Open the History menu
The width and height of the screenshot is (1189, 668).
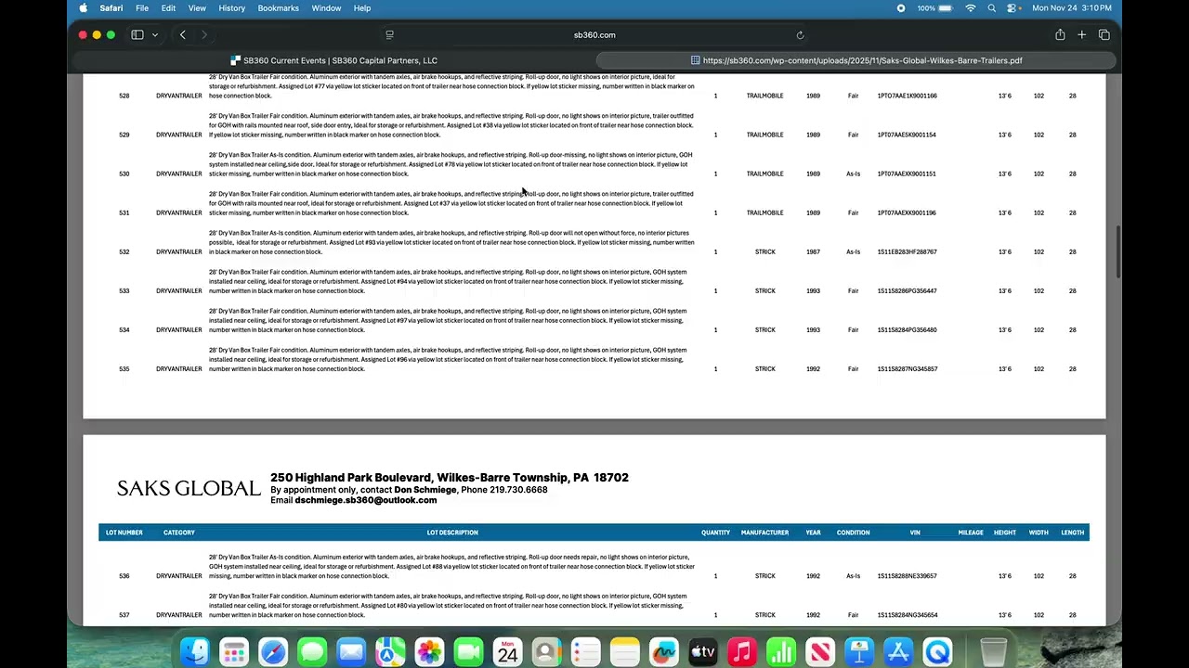[232, 8]
